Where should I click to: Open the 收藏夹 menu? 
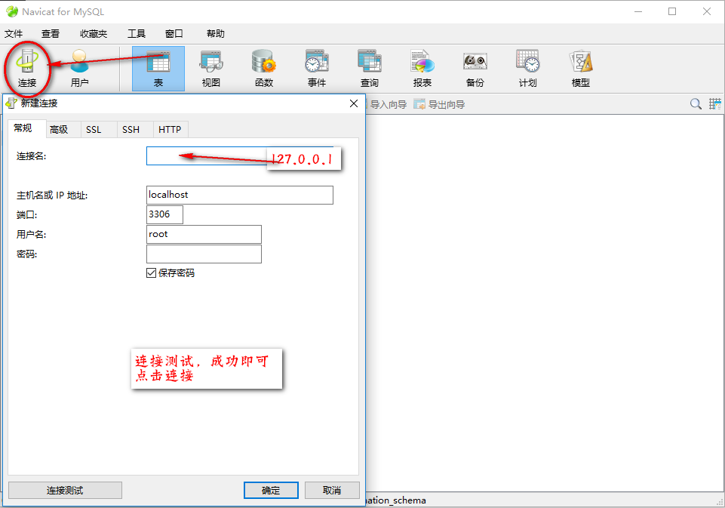[94, 34]
